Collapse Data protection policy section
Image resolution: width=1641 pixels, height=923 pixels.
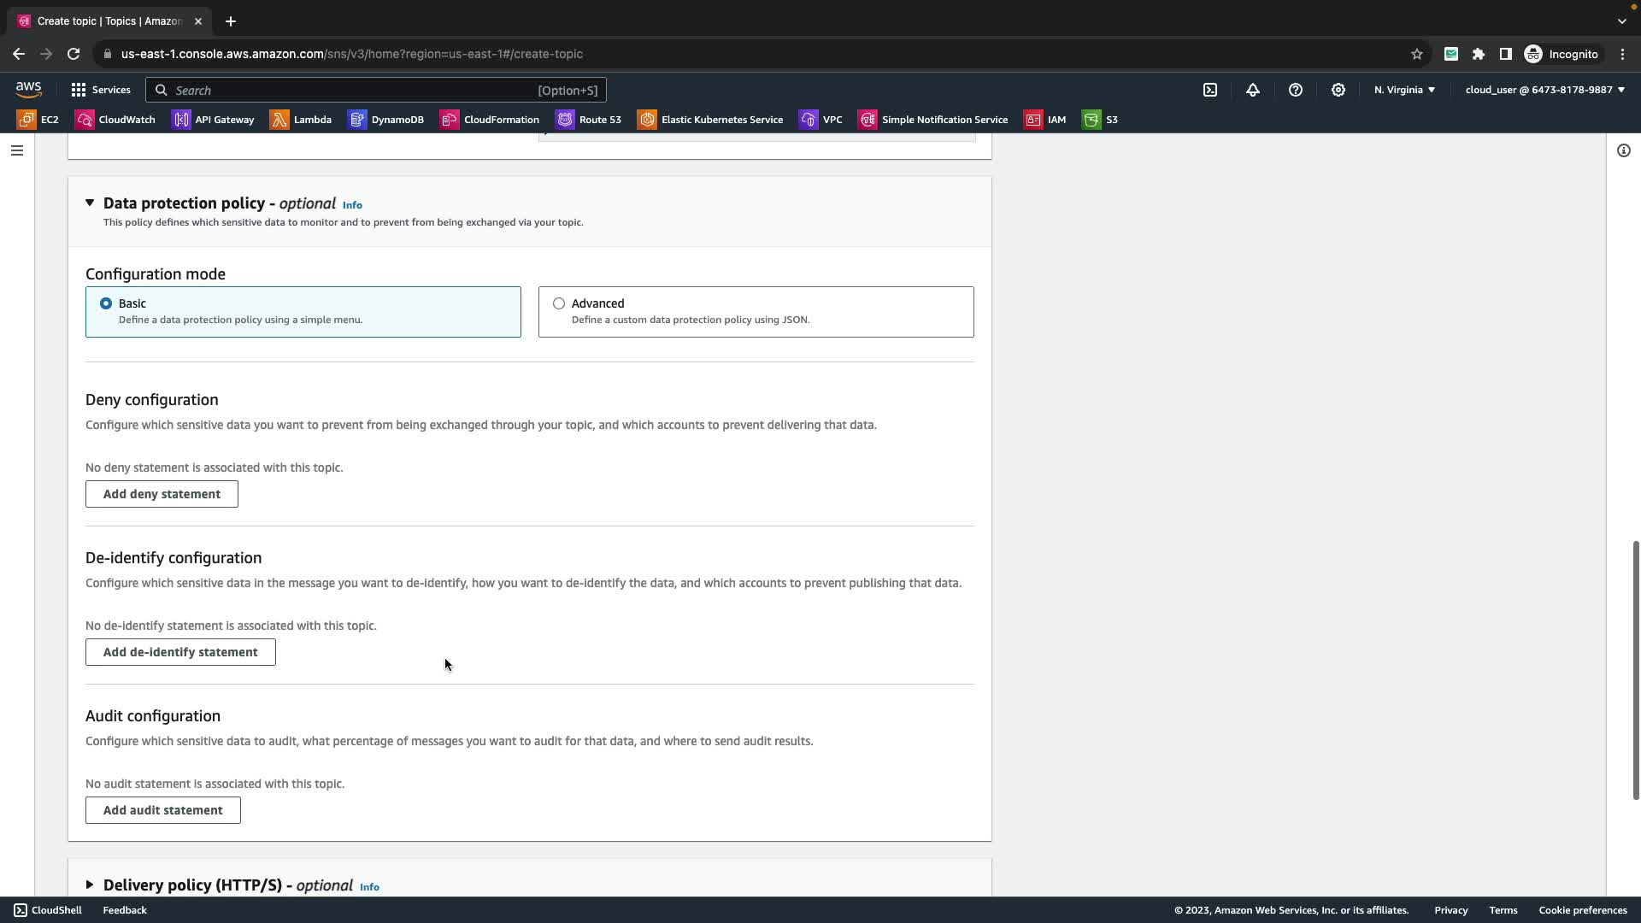point(90,203)
